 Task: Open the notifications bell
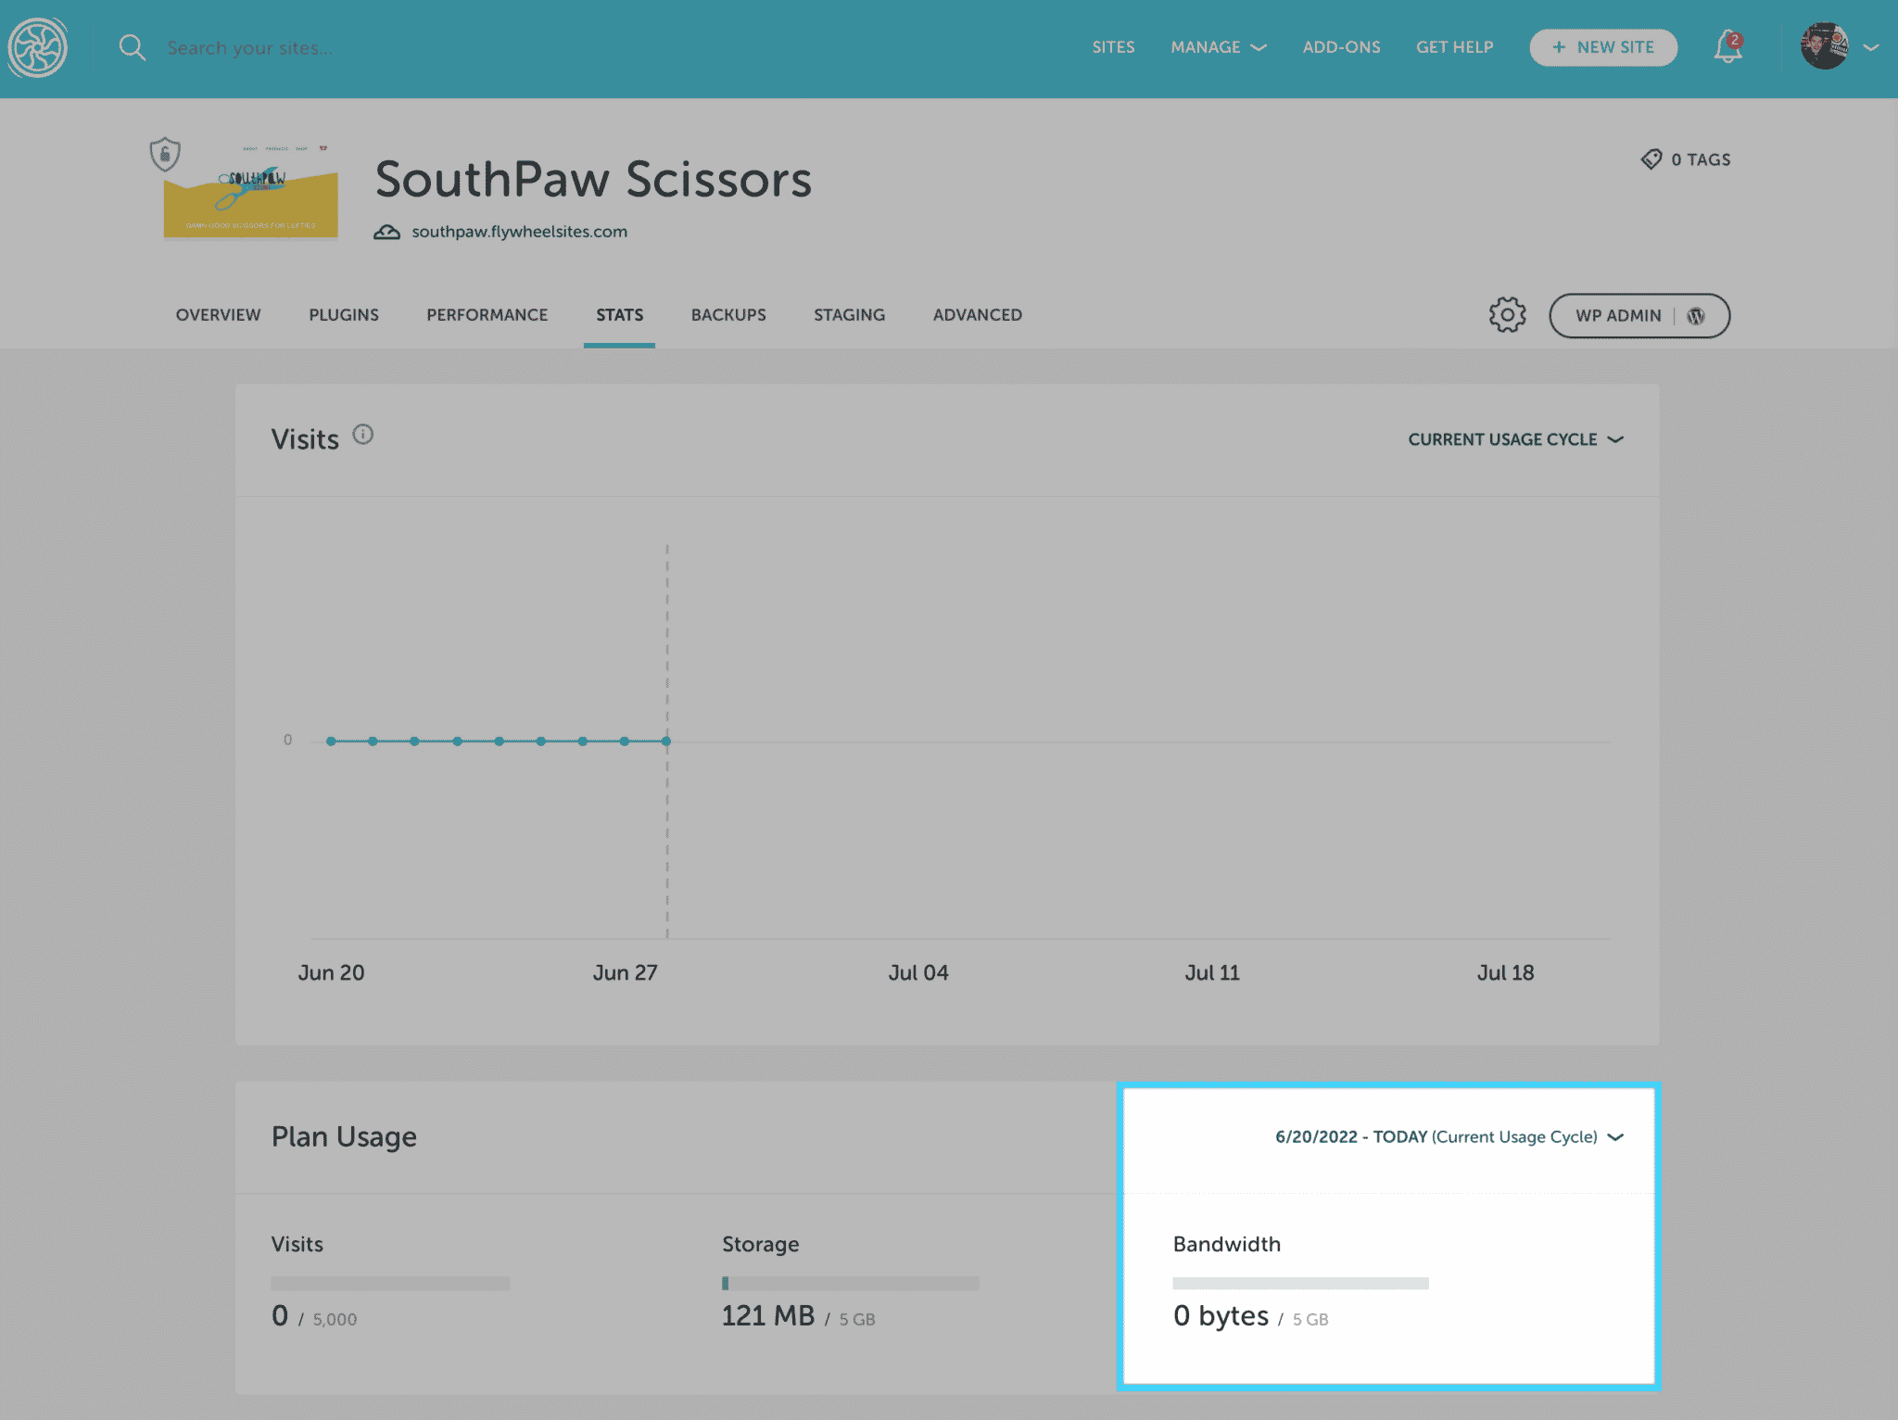(x=1727, y=47)
